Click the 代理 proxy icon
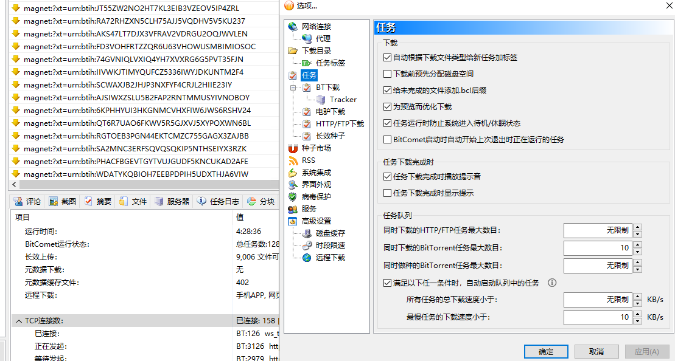This screenshot has width=675, height=361. [x=307, y=39]
